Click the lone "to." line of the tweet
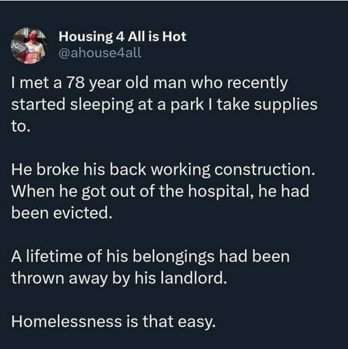The image size is (348, 349). [x=20, y=126]
